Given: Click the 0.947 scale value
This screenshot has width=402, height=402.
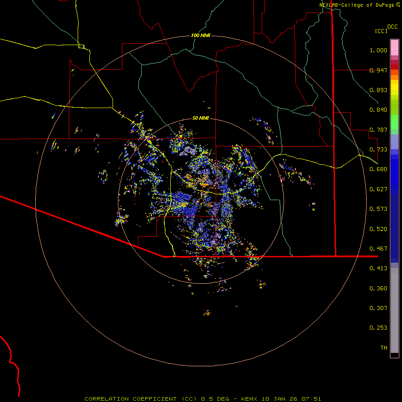Looking at the screenshot, I should coord(378,70).
